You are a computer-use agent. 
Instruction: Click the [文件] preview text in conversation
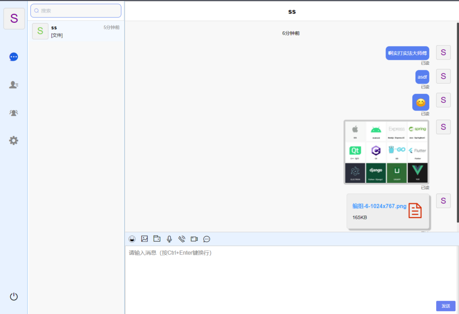pos(57,35)
